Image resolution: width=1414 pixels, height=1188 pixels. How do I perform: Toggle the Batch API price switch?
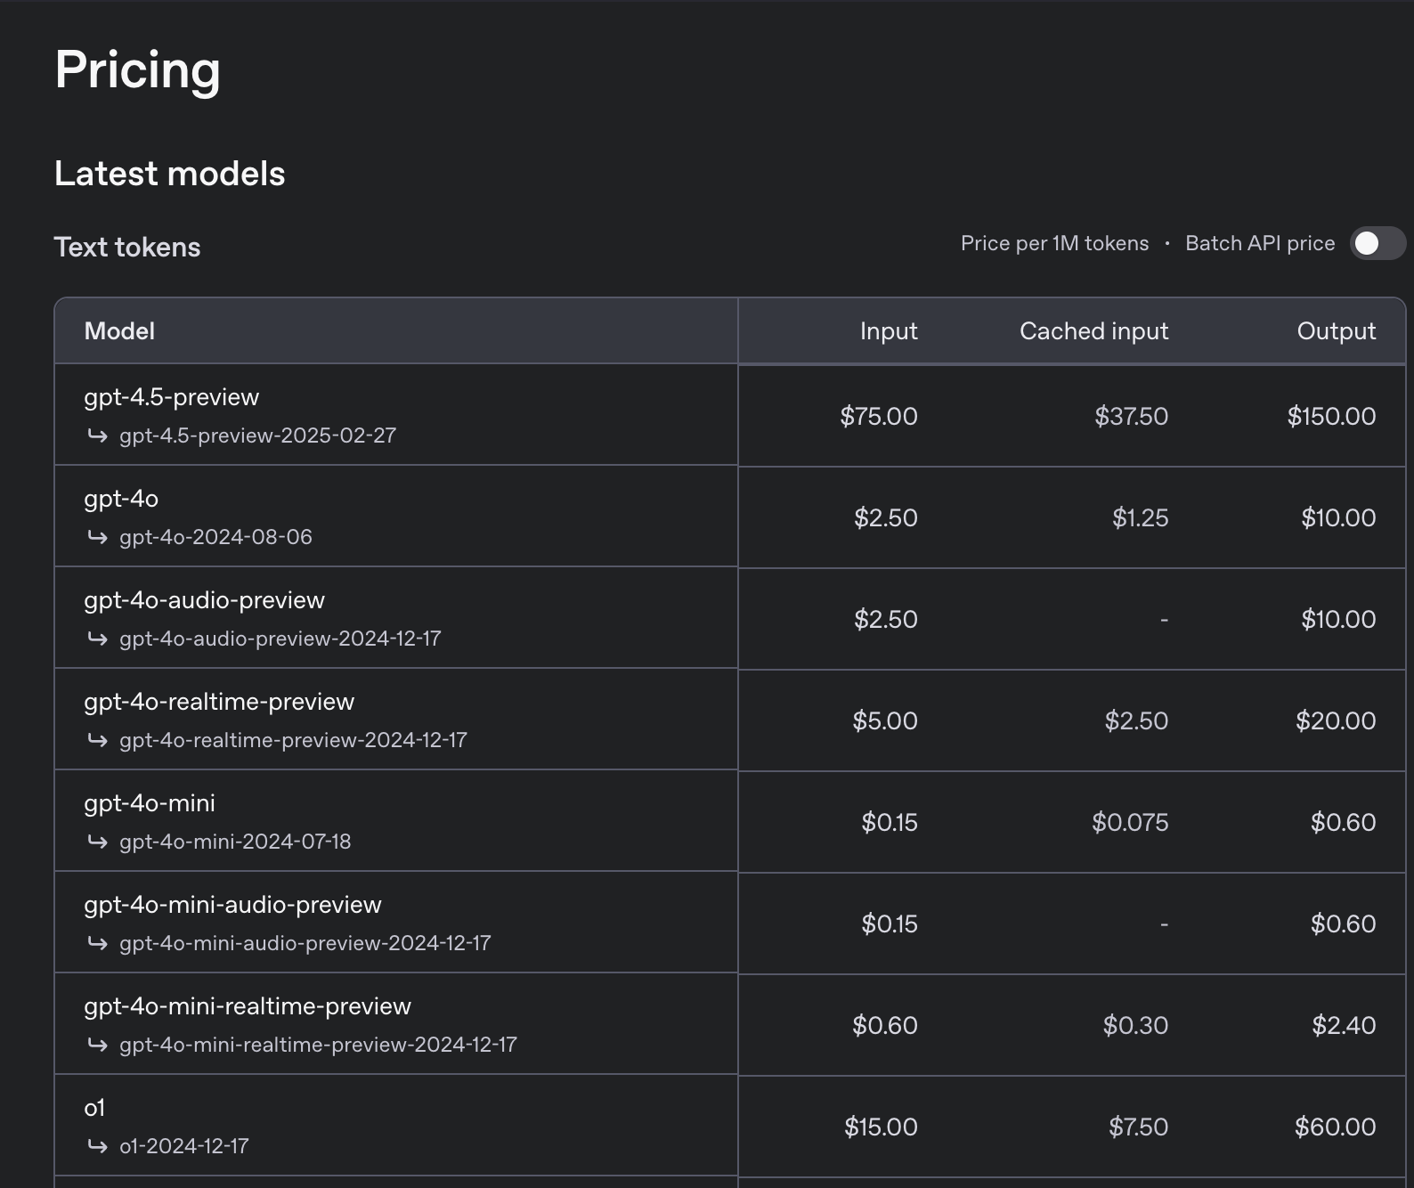click(x=1377, y=243)
